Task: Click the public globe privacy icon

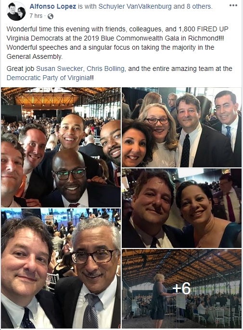Action: [x=51, y=16]
